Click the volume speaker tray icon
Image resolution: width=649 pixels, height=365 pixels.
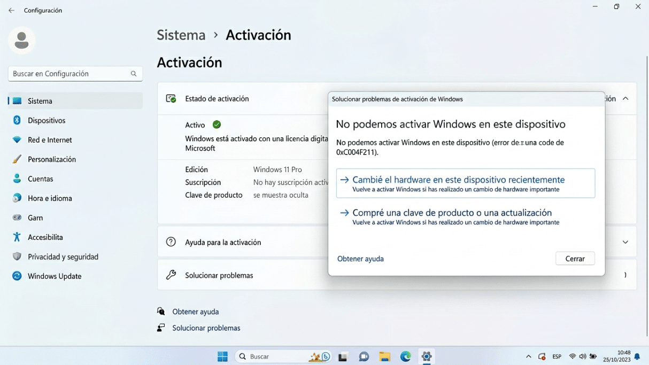(x=583, y=356)
